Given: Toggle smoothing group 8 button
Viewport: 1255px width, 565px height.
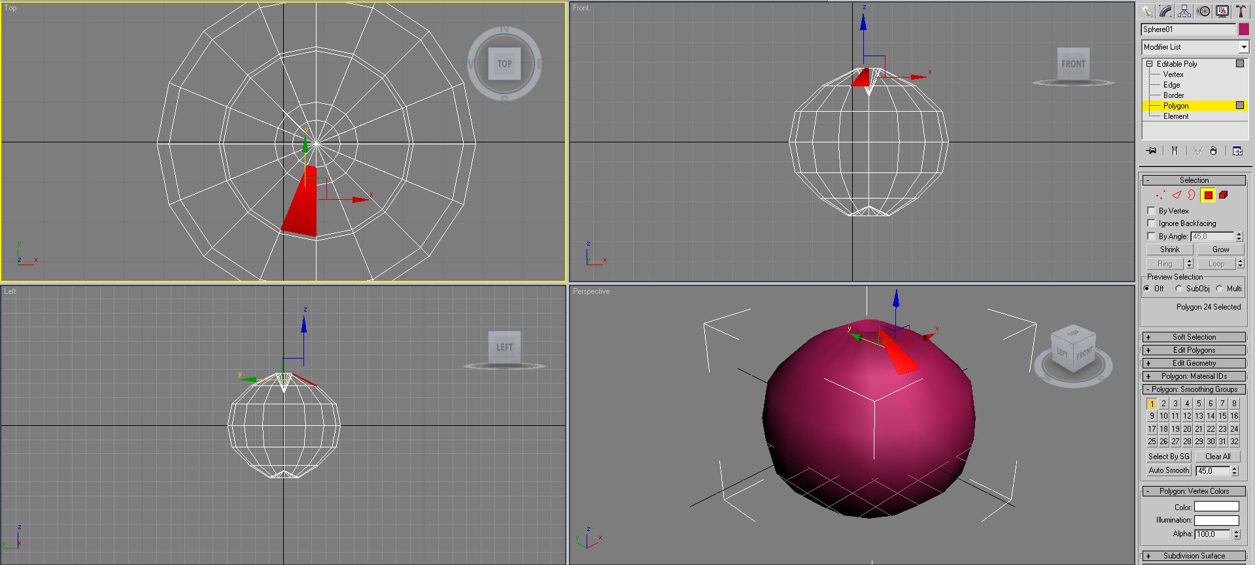Looking at the screenshot, I should click(1234, 404).
